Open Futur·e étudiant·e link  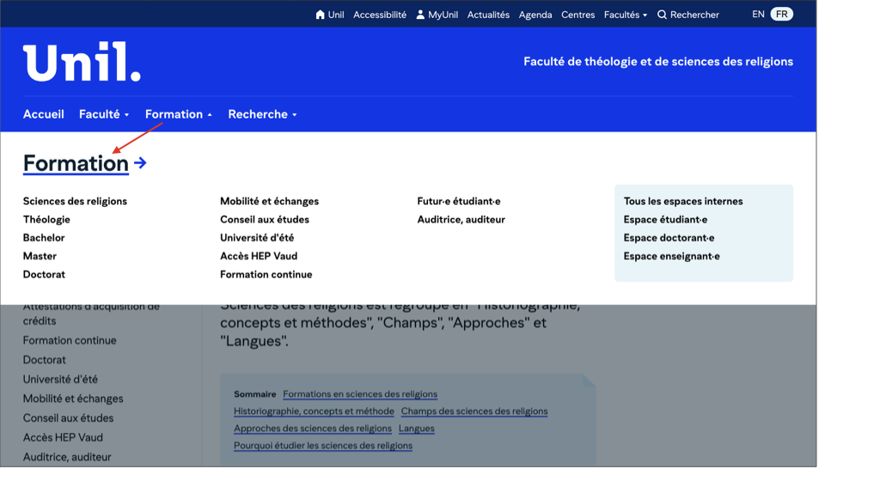click(459, 202)
